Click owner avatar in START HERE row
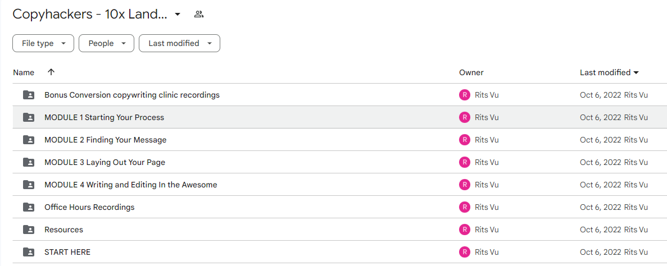 point(465,253)
